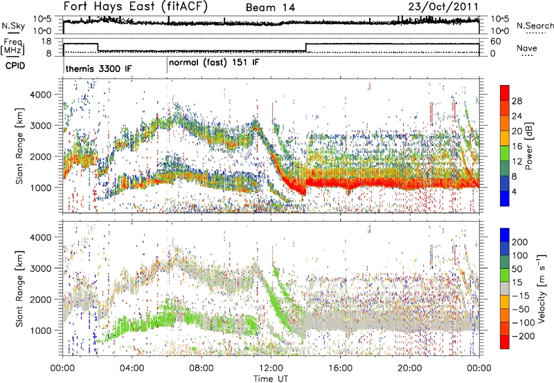Click the '−200' tick on the Velocity color bar
The height and width of the screenshot is (383, 554).
(x=522, y=336)
